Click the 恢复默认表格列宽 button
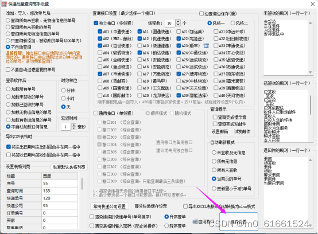 point(69,167)
